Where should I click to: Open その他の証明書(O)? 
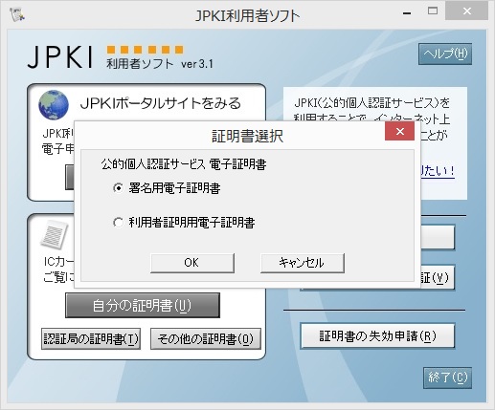point(206,338)
